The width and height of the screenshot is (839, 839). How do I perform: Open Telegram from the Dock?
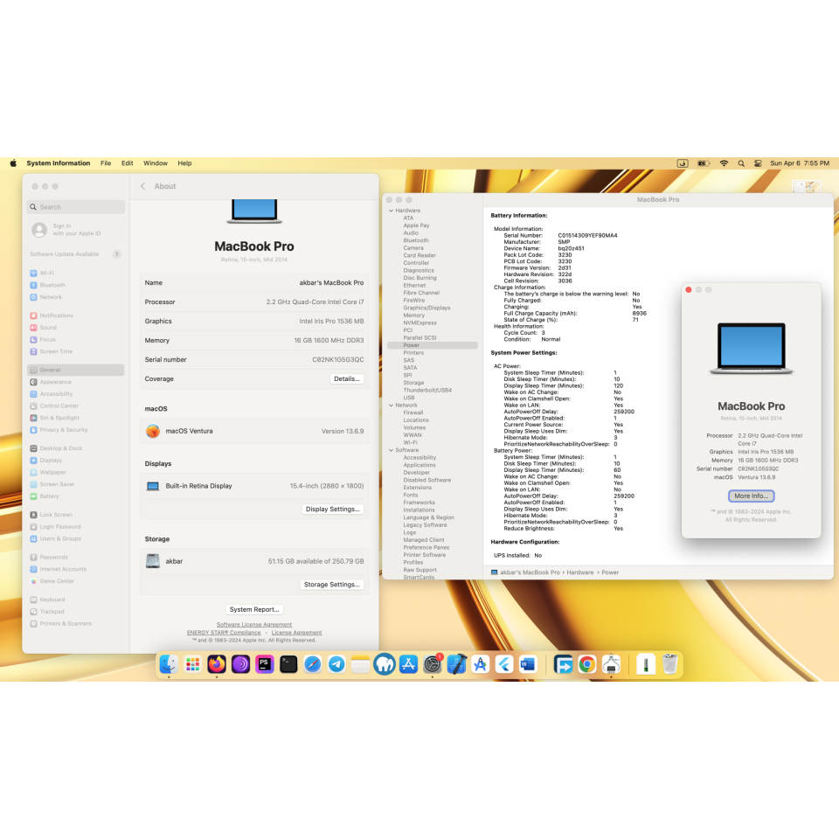click(x=336, y=664)
